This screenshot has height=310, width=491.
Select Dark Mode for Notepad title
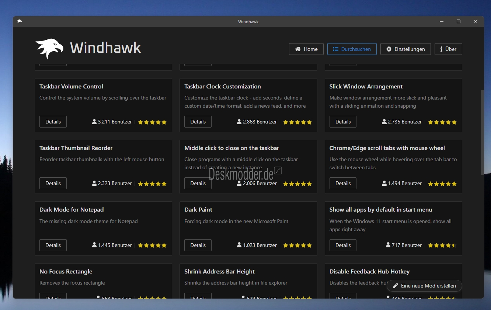pos(72,210)
